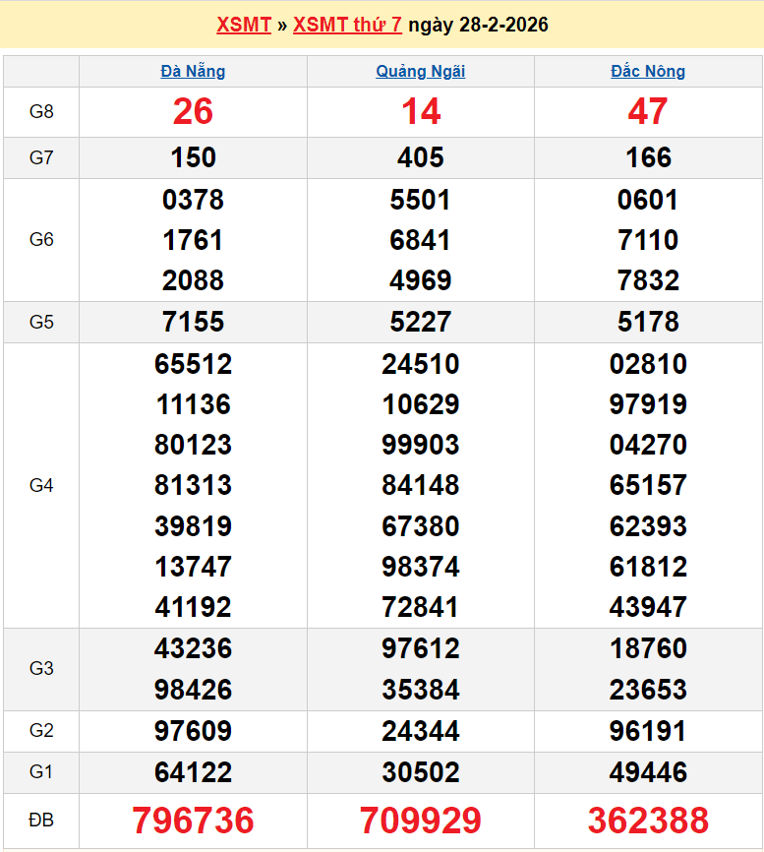This screenshot has height=852, width=764.
Task: Select the G4 row label
Action: tap(41, 485)
